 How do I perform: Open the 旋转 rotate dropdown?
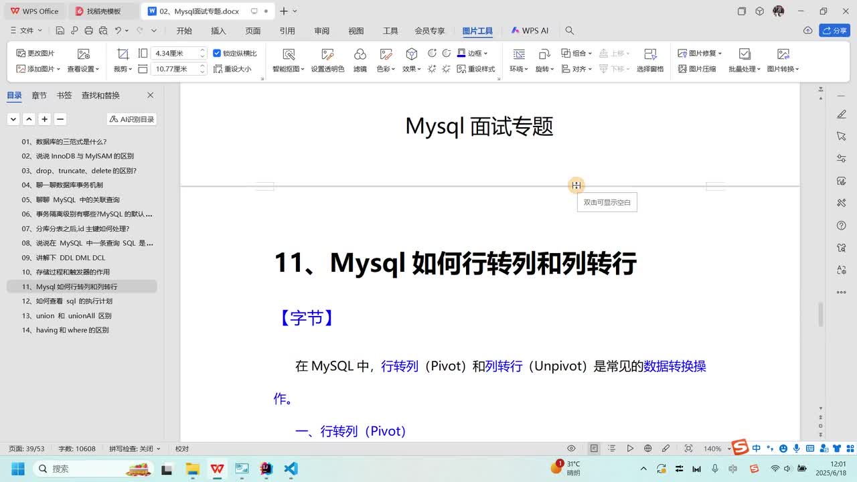tap(544, 69)
